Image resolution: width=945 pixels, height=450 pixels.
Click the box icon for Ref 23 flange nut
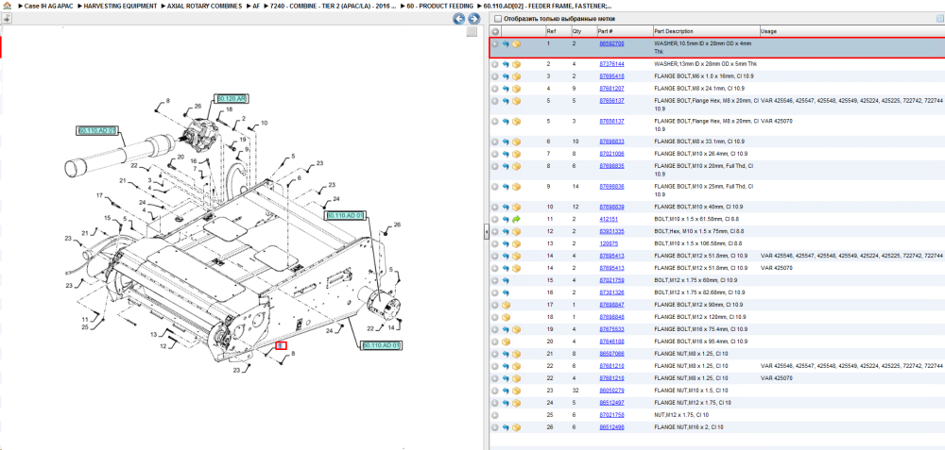tap(517, 391)
